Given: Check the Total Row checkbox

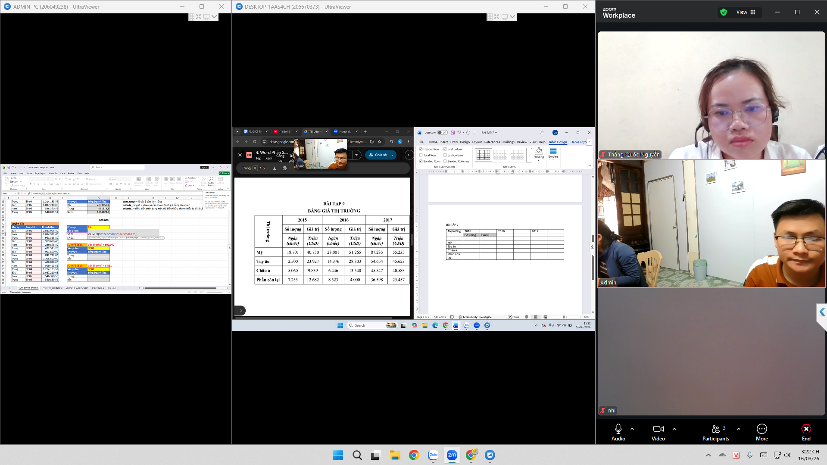Looking at the screenshot, I should pos(421,155).
